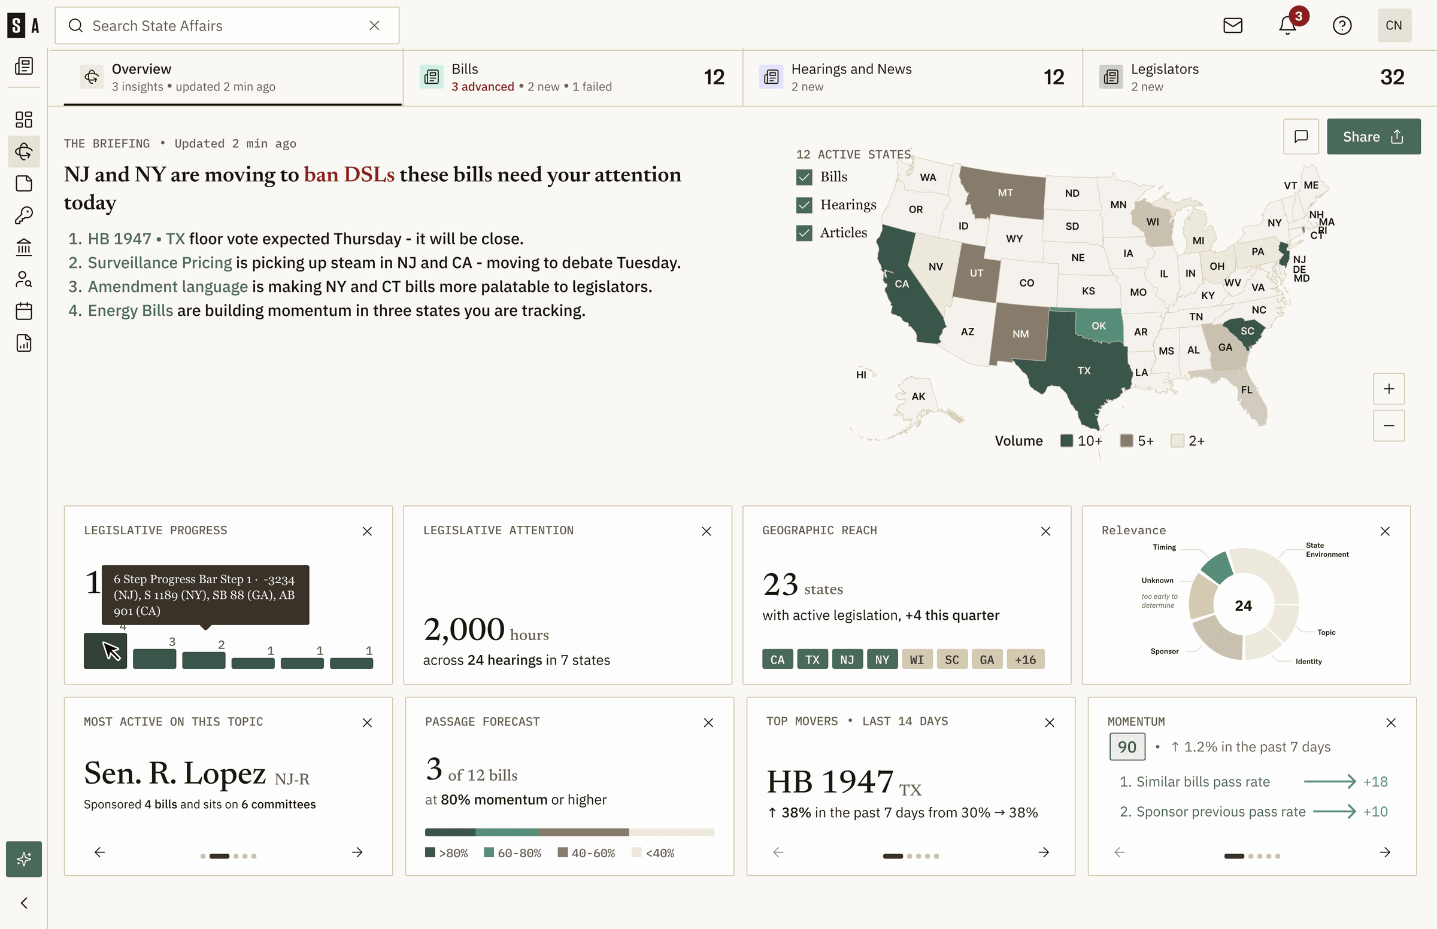1437x929 pixels.
Task: Select the overview insights sidebar icon
Action: click(23, 151)
